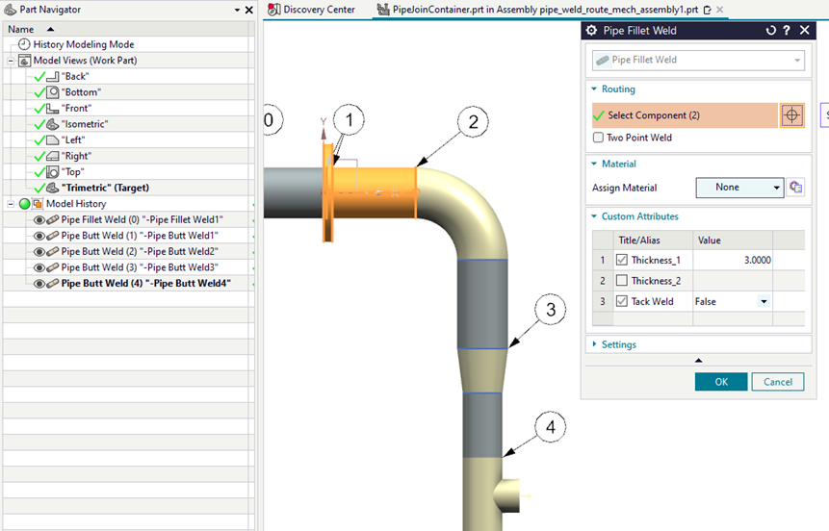The image size is (829, 531).
Task: Enable the Two Point Weld checkbox
Action: pyautogui.click(x=599, y=138)
